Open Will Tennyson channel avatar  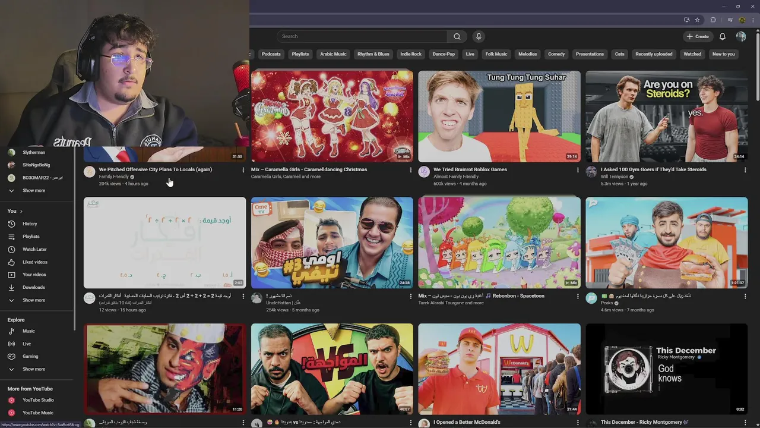click(591, 172)
